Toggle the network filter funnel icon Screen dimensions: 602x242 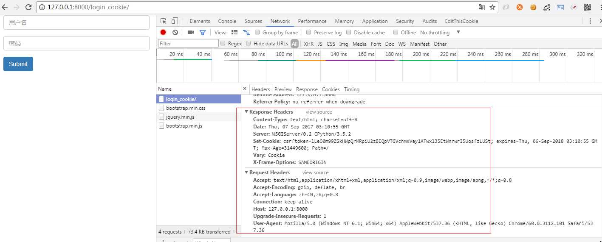click(203, 32)
